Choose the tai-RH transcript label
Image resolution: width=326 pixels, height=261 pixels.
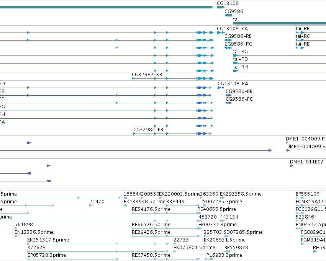240,67
